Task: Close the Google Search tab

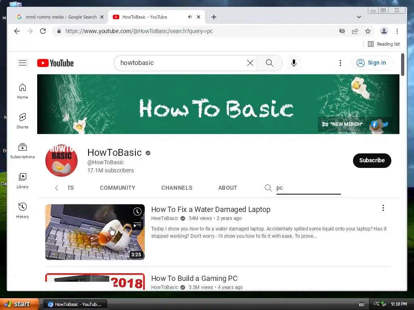Action: tap(102, 17)
